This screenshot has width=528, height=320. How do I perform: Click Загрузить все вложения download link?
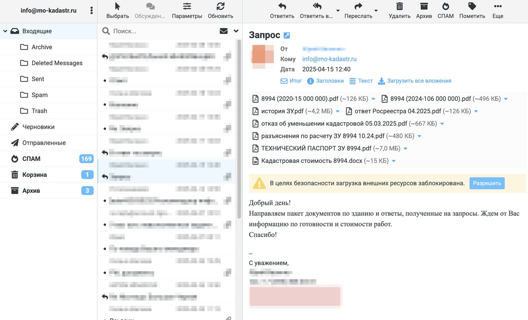coord(415,81)
